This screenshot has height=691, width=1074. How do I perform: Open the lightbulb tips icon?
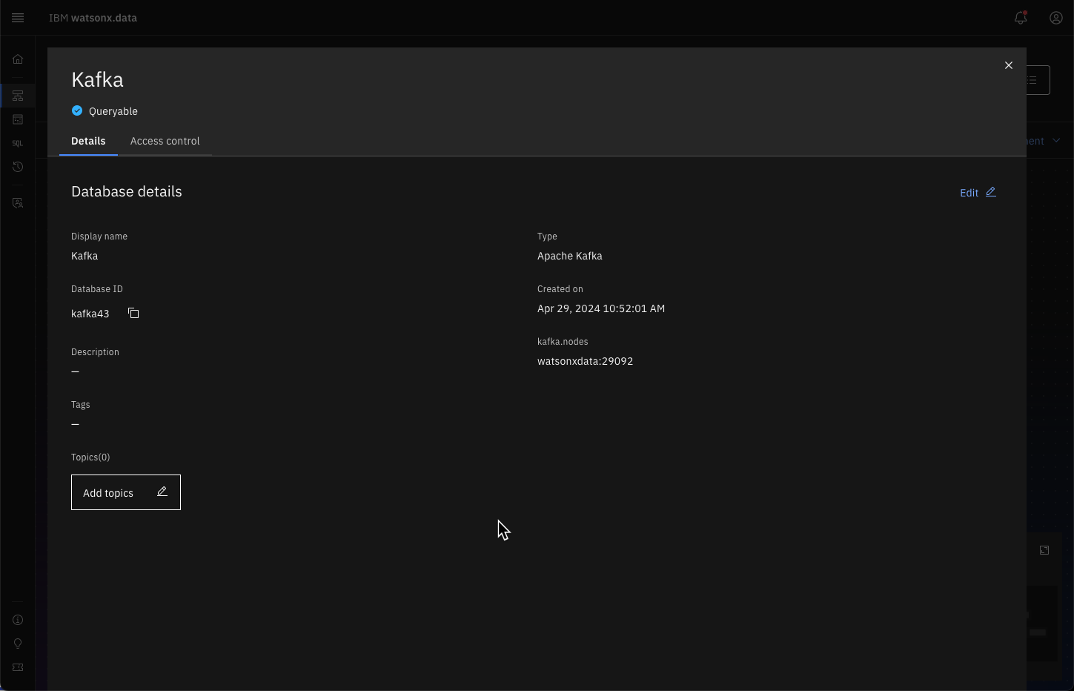point(18,644)
